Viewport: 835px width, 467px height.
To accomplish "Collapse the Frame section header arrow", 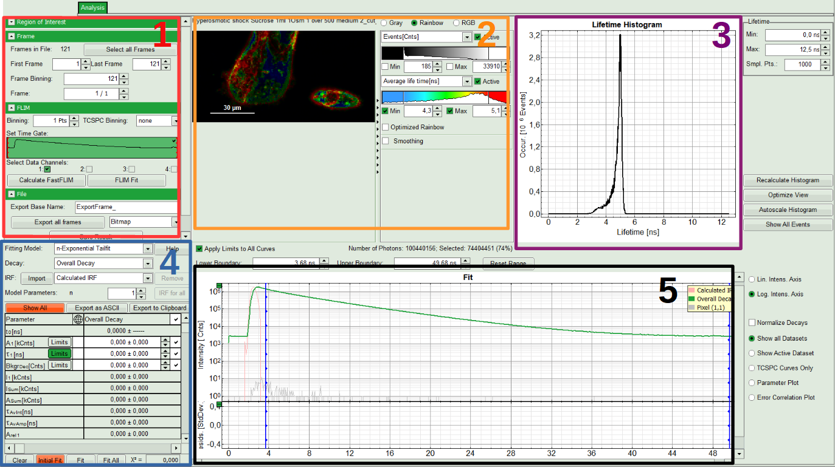I will point(11,36).
